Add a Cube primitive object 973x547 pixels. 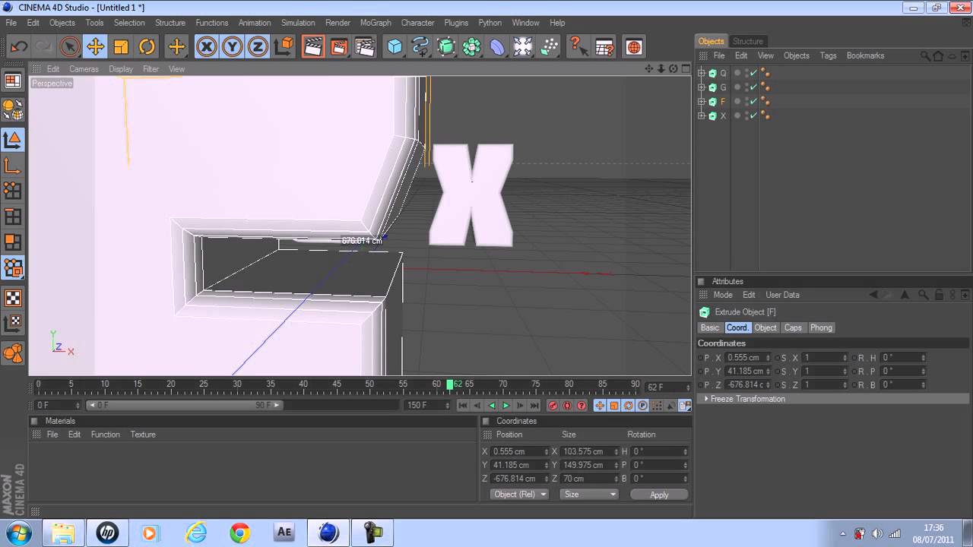click(395, 47)
